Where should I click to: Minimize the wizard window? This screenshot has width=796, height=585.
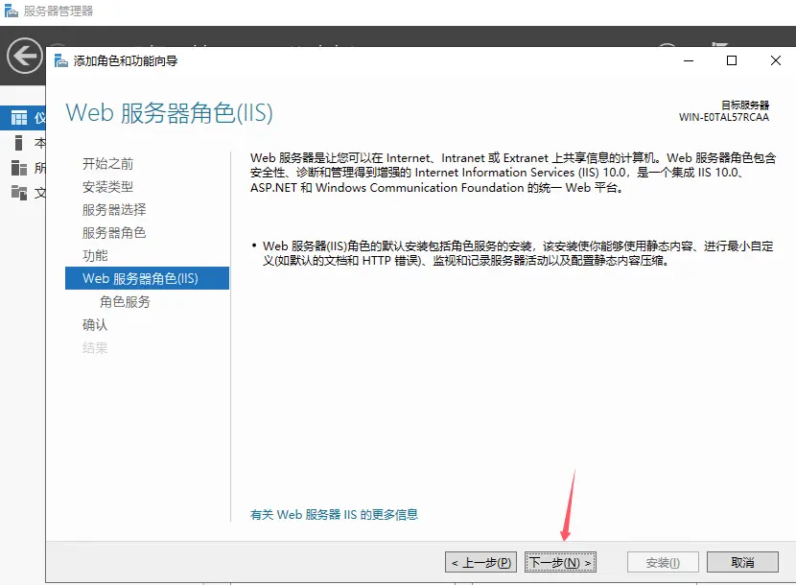tap(689, 61)
